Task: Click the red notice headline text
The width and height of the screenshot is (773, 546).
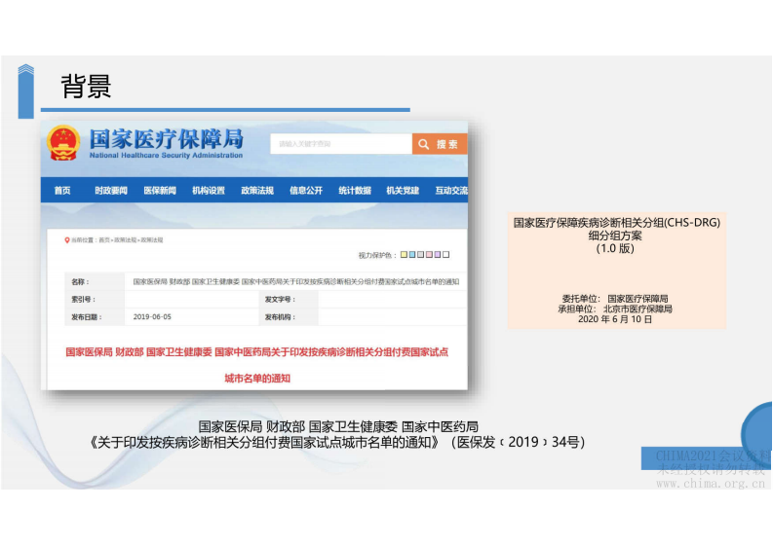Action: 256,352
